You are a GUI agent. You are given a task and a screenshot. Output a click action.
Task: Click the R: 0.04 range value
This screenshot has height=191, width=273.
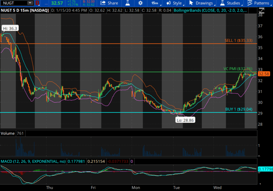(165, 10)
